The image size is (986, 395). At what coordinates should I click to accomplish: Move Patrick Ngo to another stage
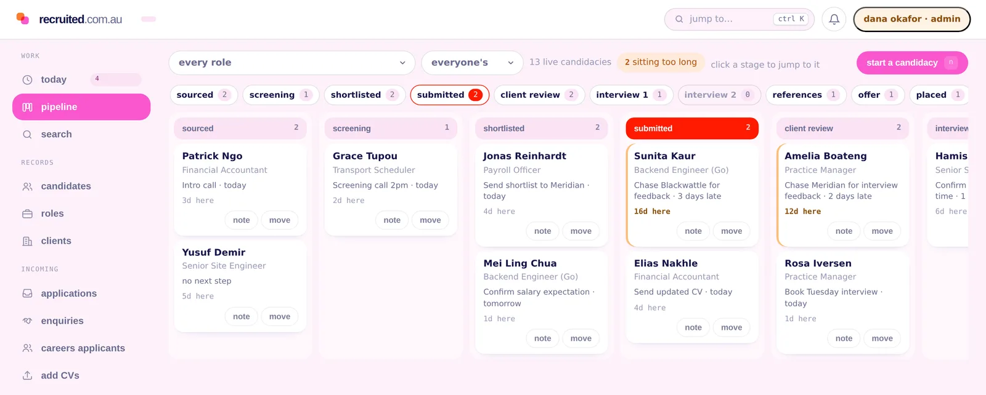pyautogui.click(x=280, y=220)
